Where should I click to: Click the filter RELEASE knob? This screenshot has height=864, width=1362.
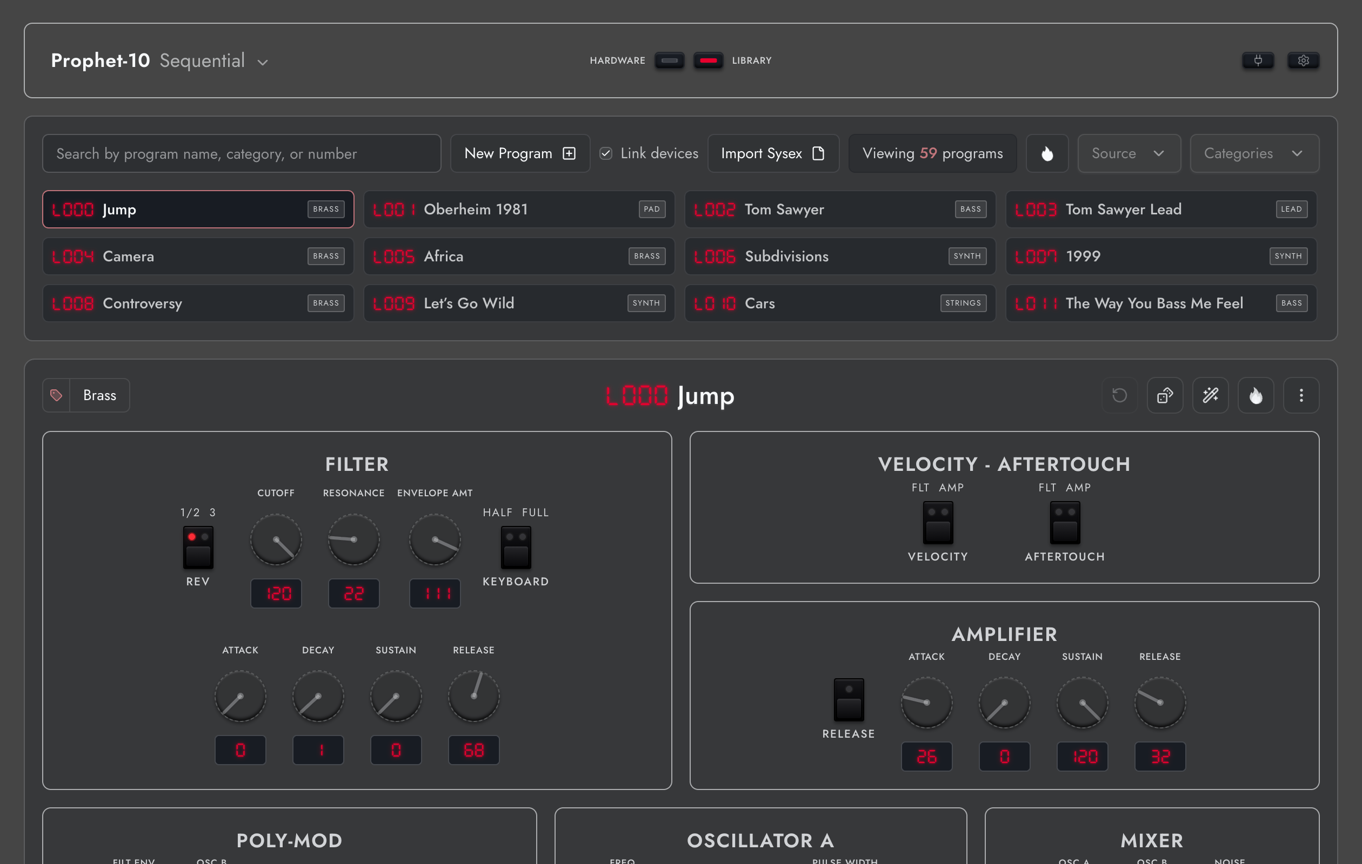tap(473, 696)
